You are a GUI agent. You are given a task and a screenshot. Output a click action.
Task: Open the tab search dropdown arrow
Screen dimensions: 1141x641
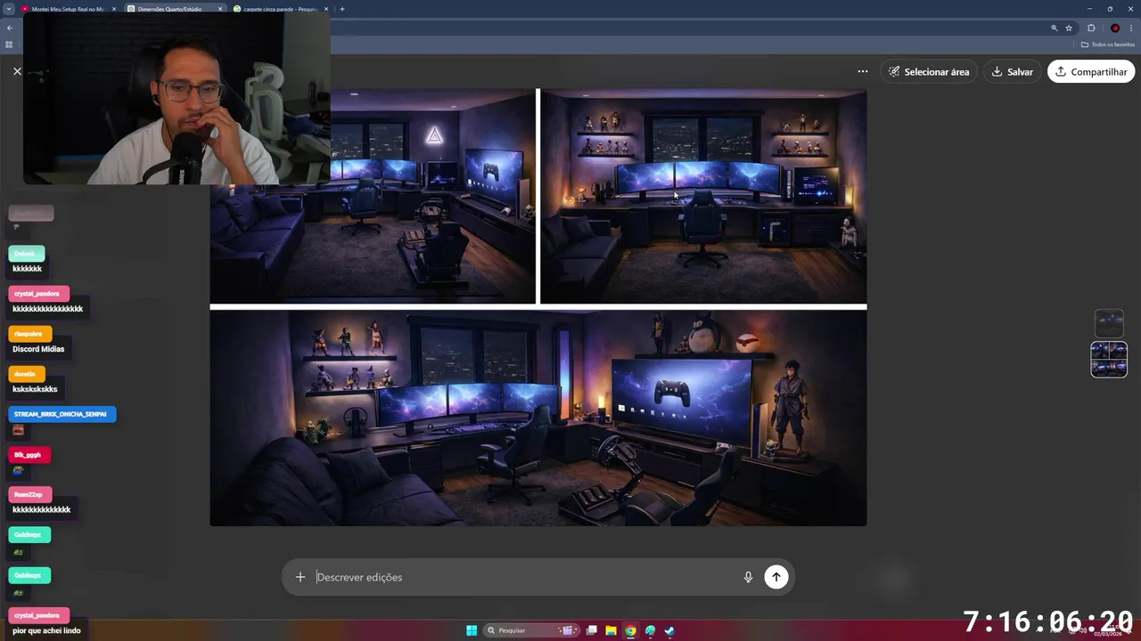(x=8, y=9)
